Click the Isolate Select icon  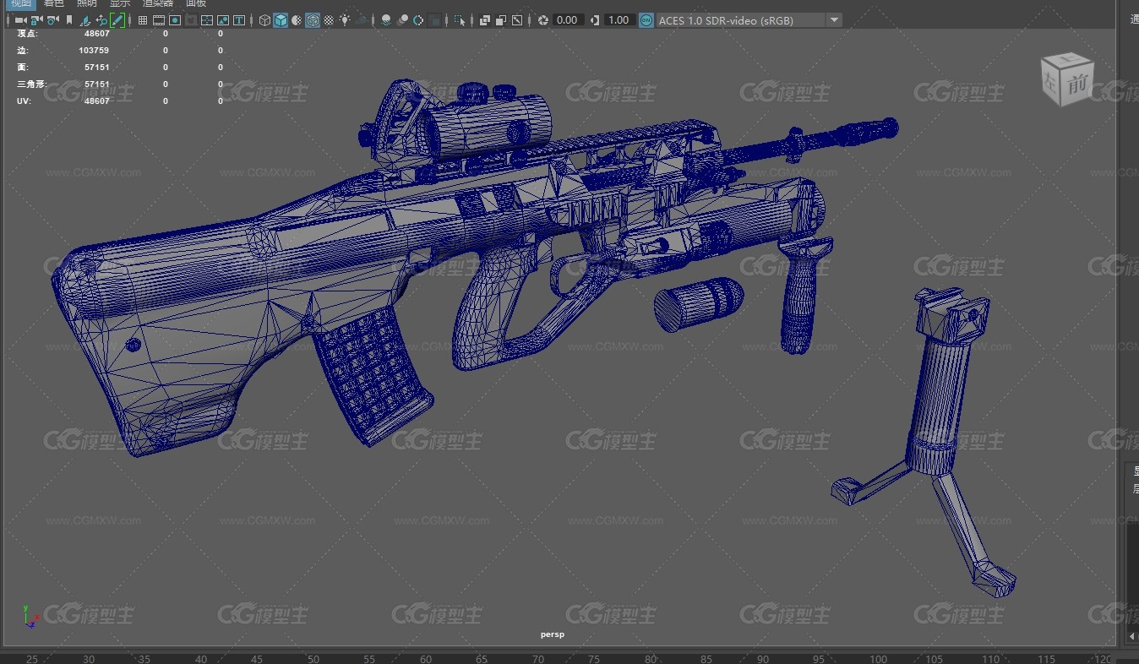click(460, 19)
